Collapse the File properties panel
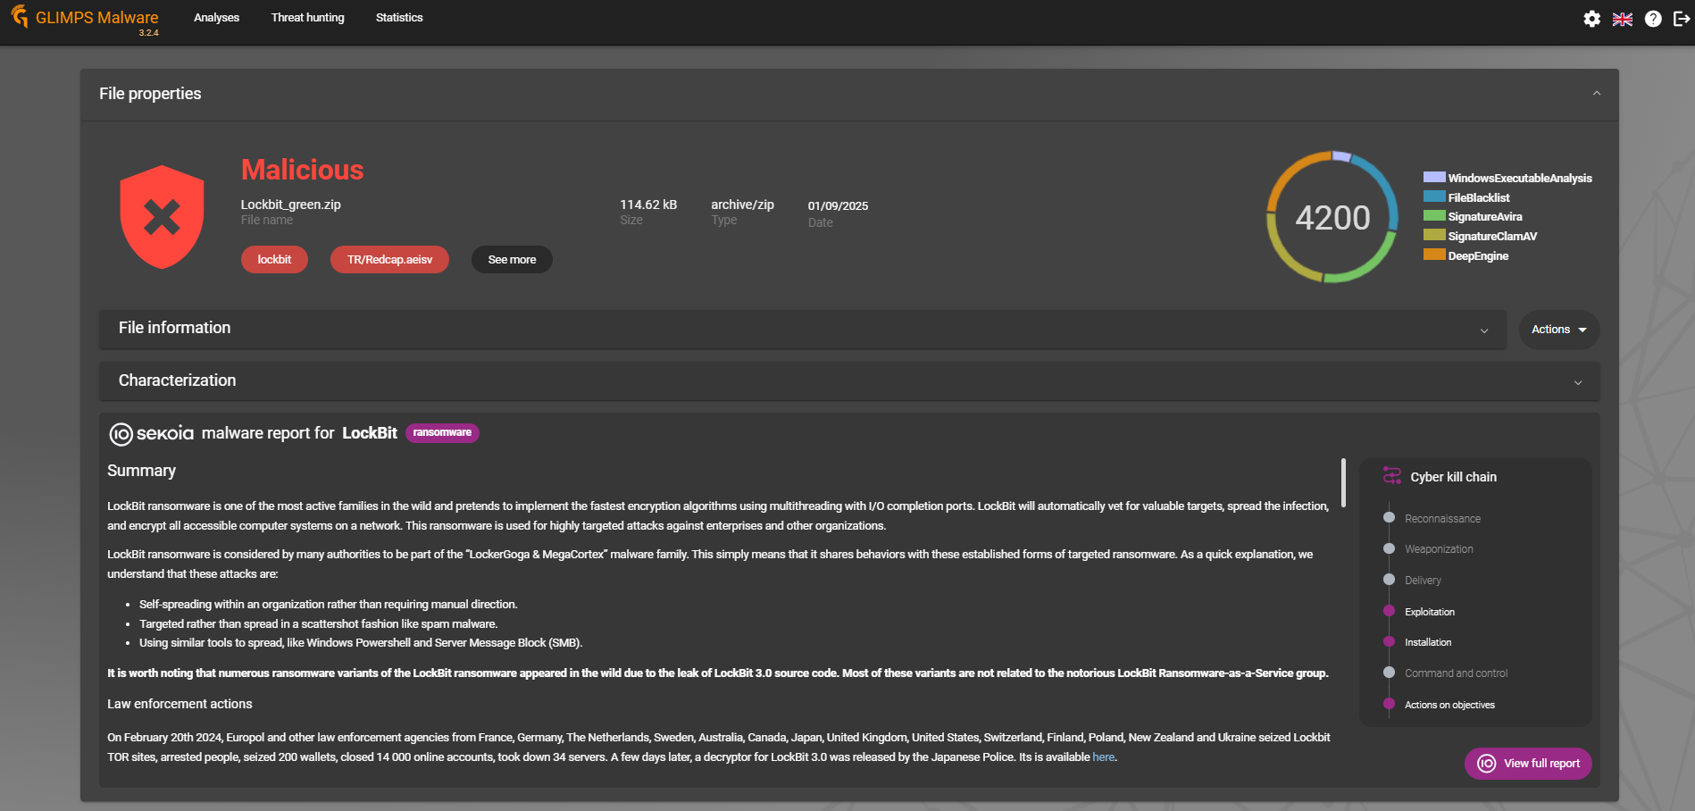1695x811 pixels. click(1596, 94)
